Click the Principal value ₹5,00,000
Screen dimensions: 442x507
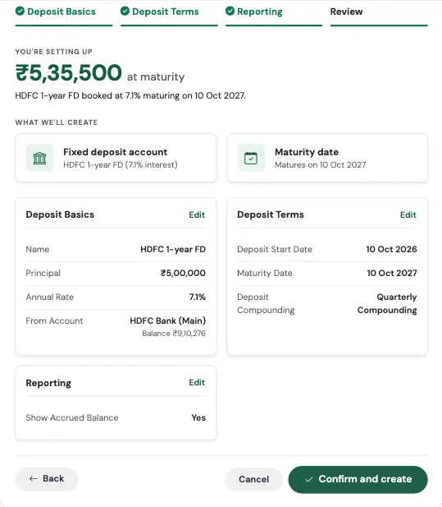tap(183, 273)
